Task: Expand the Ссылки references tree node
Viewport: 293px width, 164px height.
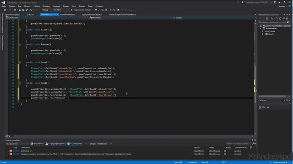Action: [262, 31]
